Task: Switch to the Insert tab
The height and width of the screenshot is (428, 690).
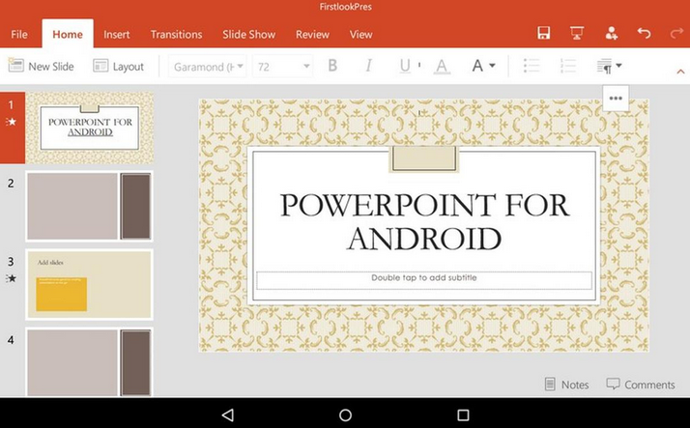Action: click(x=117, y=35)
